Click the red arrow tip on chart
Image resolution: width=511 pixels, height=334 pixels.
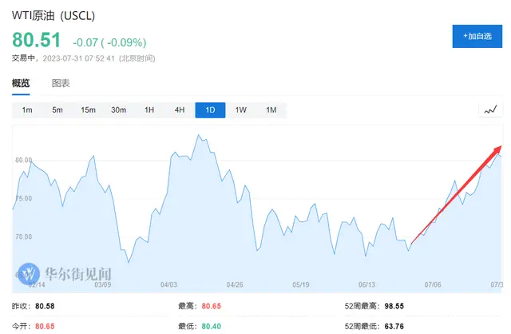point(499,149)
